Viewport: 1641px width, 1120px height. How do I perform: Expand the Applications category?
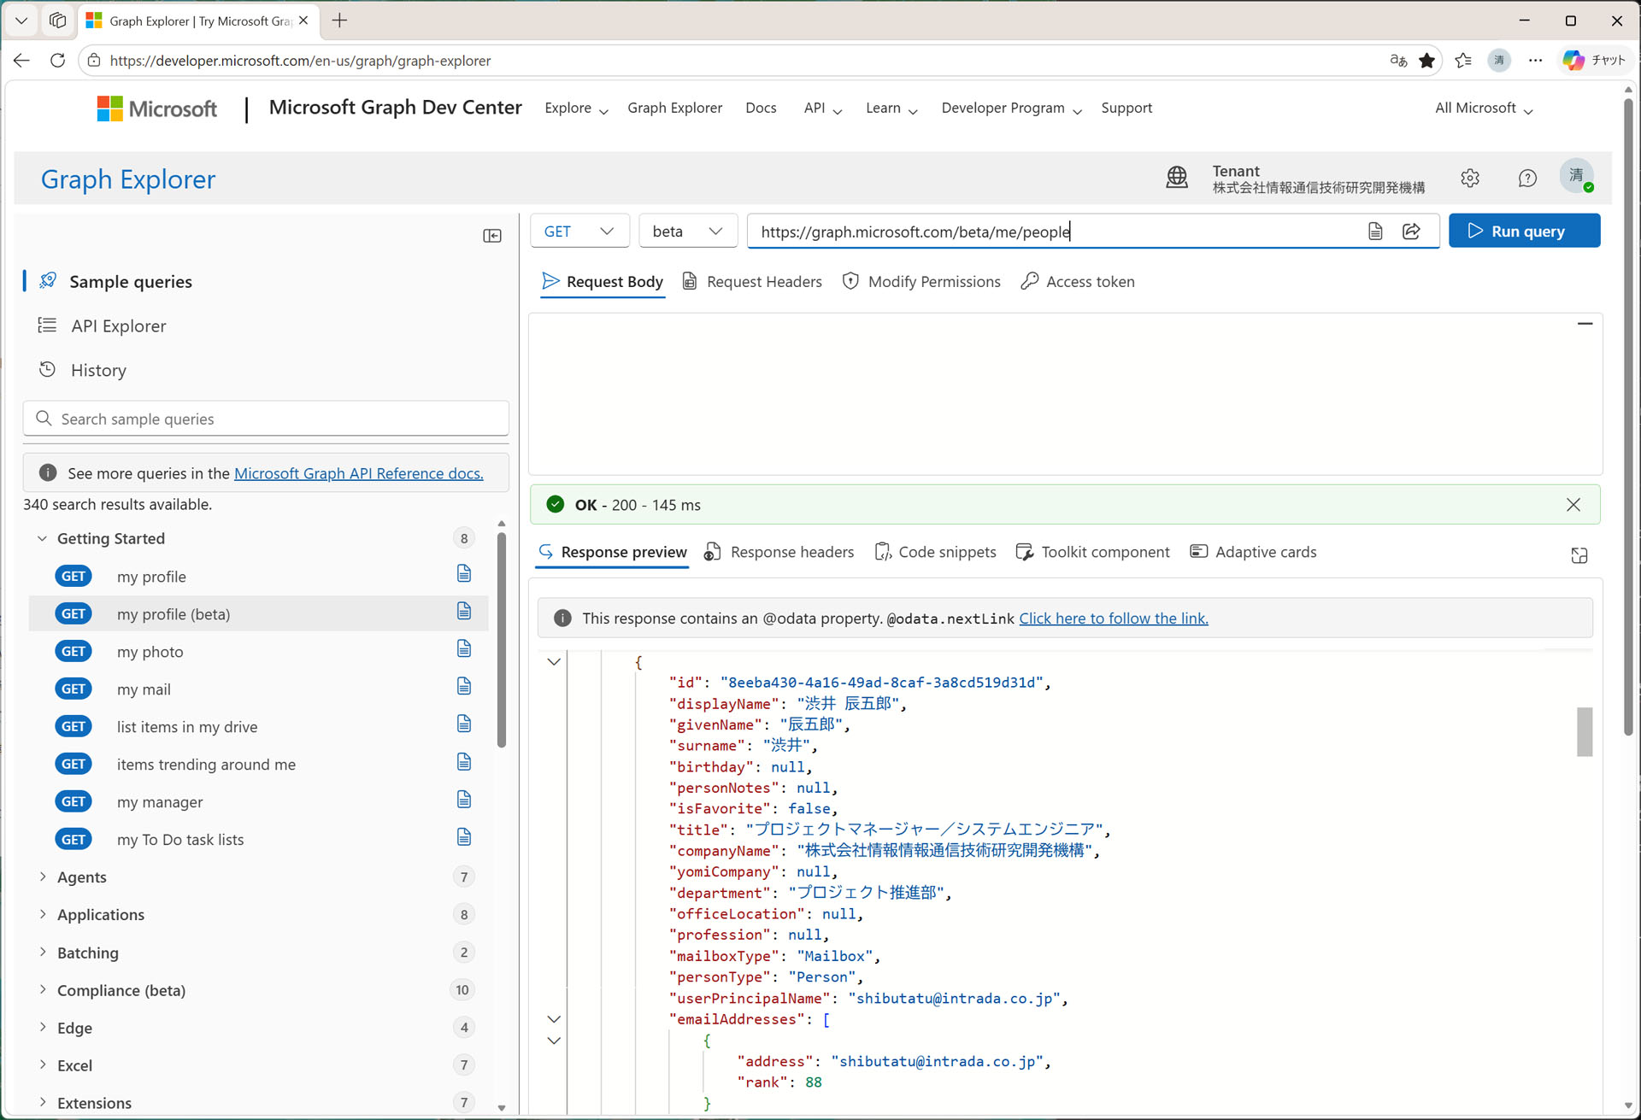click(42, 914)
